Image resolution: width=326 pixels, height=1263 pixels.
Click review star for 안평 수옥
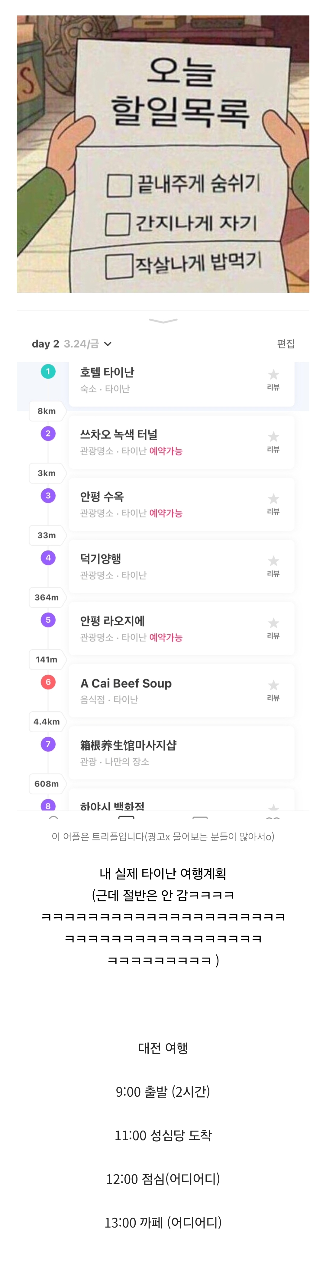pyautogui.click(x=273, y=499)
